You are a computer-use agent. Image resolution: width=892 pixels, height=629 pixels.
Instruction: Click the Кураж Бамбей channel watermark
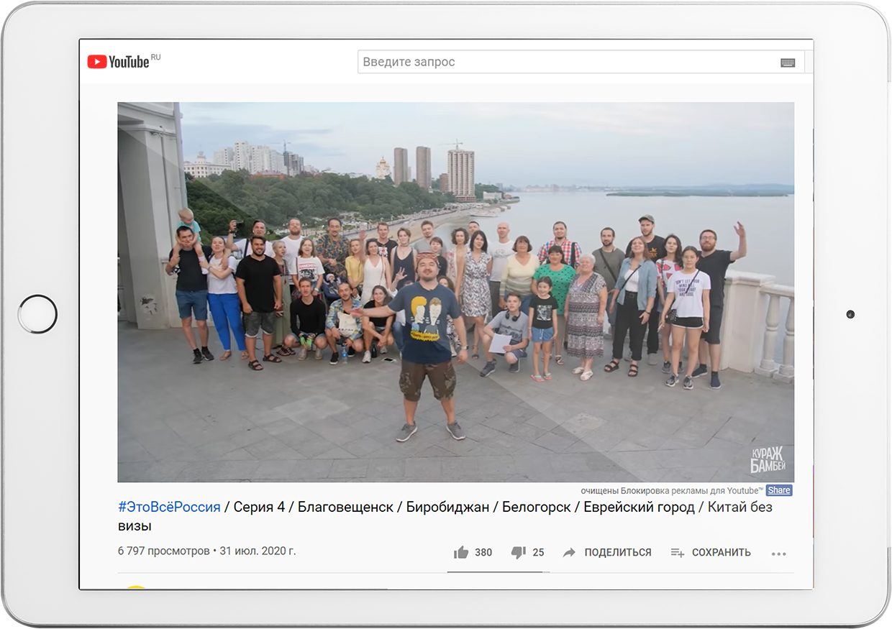767,459
